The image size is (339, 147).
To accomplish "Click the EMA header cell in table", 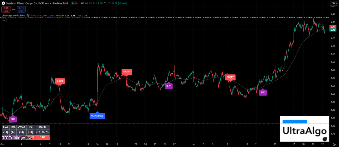I will [6, 127].
